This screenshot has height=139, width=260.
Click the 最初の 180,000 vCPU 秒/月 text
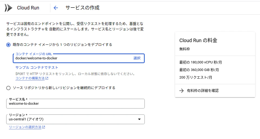click(x=200, y=62)
